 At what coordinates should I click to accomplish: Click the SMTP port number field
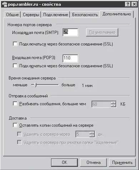(70, 32)
